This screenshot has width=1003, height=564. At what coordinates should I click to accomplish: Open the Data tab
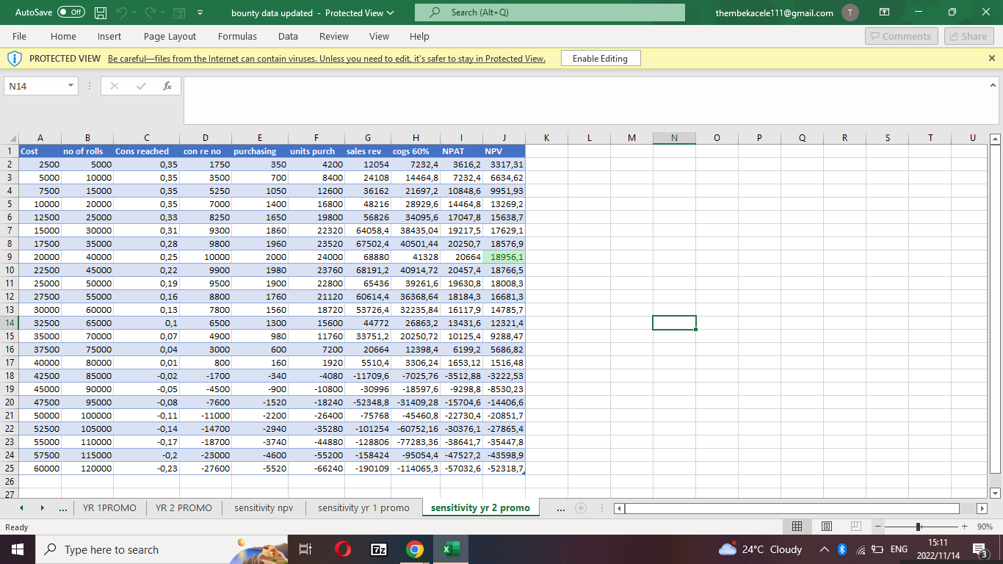pos(288,36)
